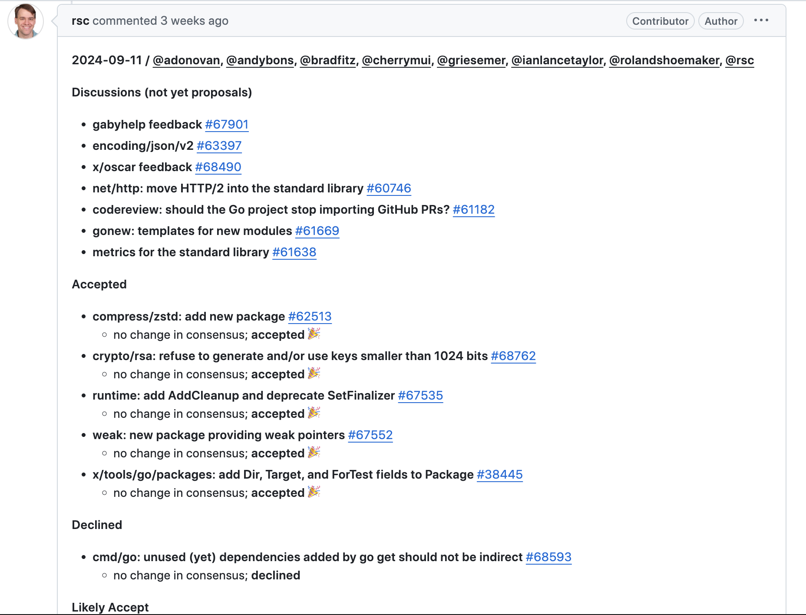Open issue #38445 x/tools/go/packages

point(499,475)
